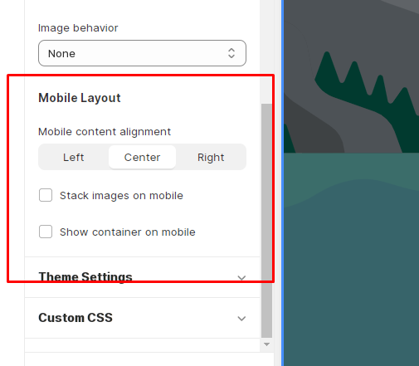Select Right mobile content alignment
This screenshot has height=366, width=419.
(x=211, y=157)
